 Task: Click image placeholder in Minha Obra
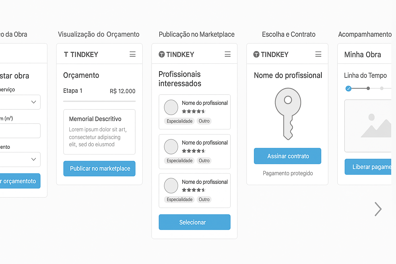[368, 126]
